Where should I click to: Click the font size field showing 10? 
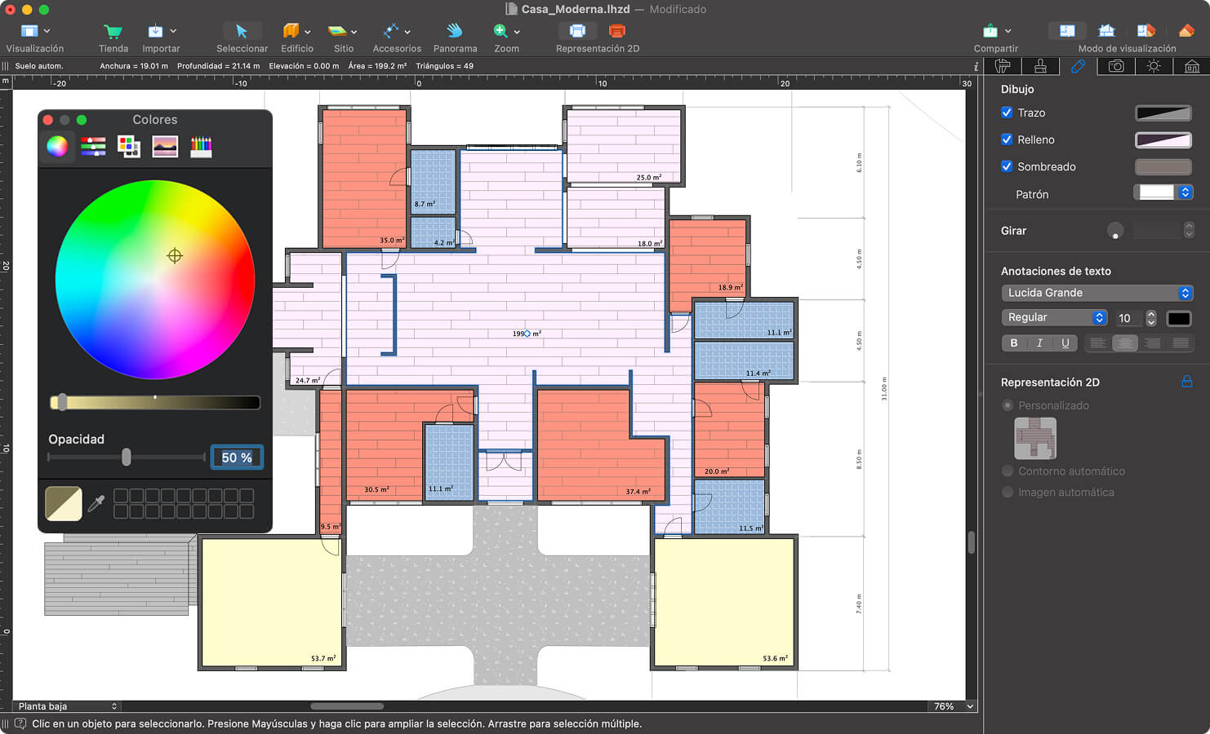[1128, 318]
